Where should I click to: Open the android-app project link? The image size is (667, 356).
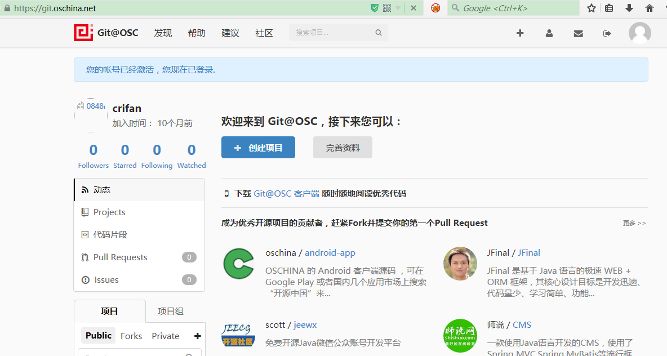330,253
